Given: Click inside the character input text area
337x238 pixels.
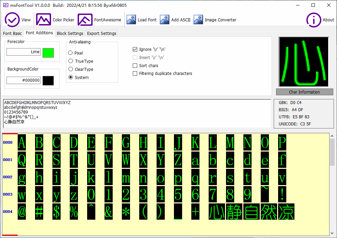Looking at the screenshot, I should coord(137,114).
